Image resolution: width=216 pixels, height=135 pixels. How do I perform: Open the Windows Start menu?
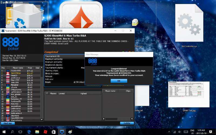(x=4, y=132)
